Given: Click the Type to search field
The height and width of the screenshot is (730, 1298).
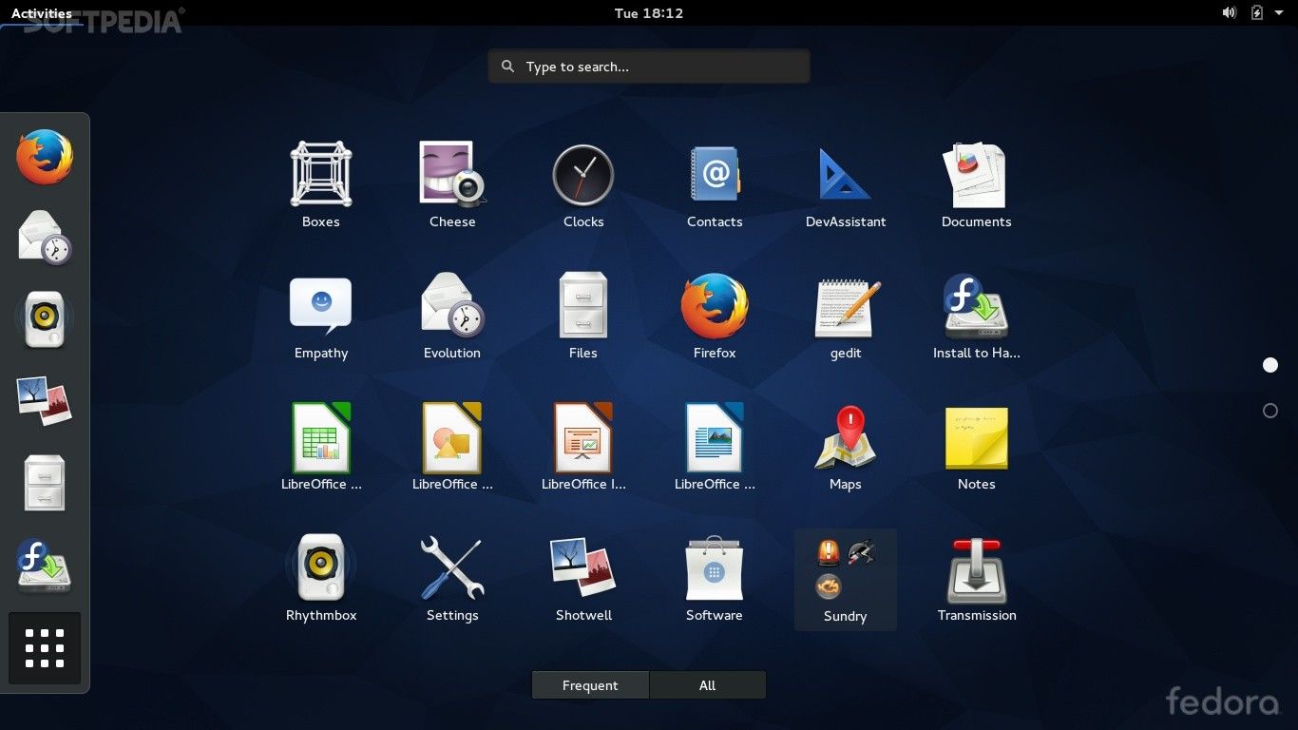Looking at the screenshot, I should (649, 67).
